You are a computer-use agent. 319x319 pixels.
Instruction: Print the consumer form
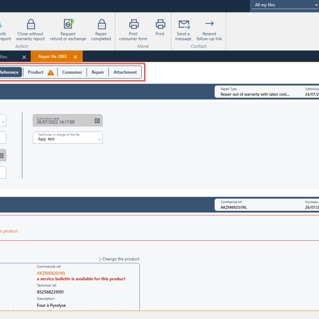tap(133, 24)
